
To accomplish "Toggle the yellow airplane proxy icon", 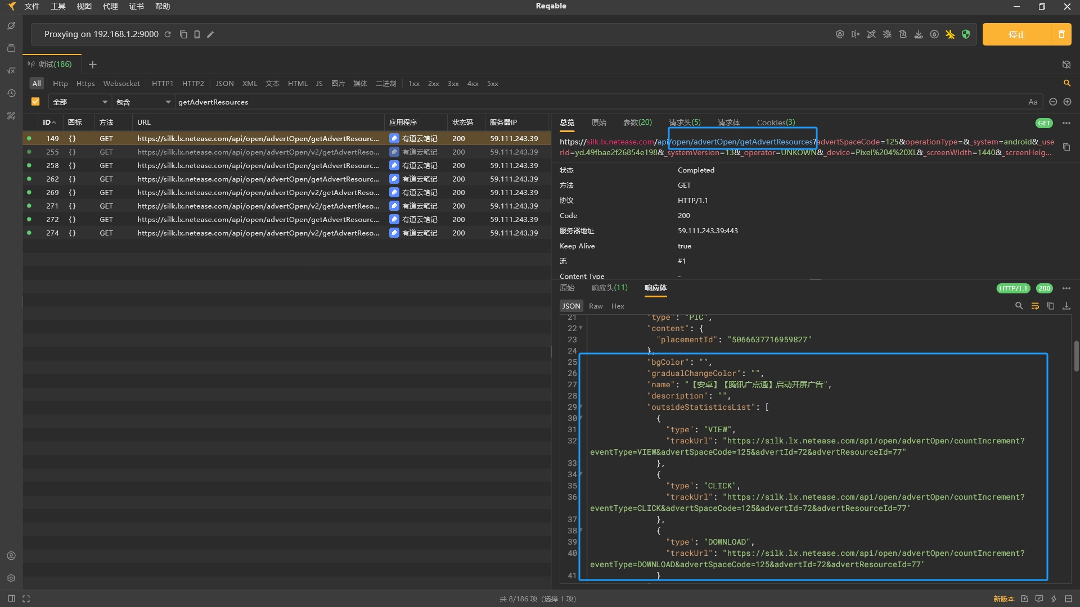I will point(950,34).
